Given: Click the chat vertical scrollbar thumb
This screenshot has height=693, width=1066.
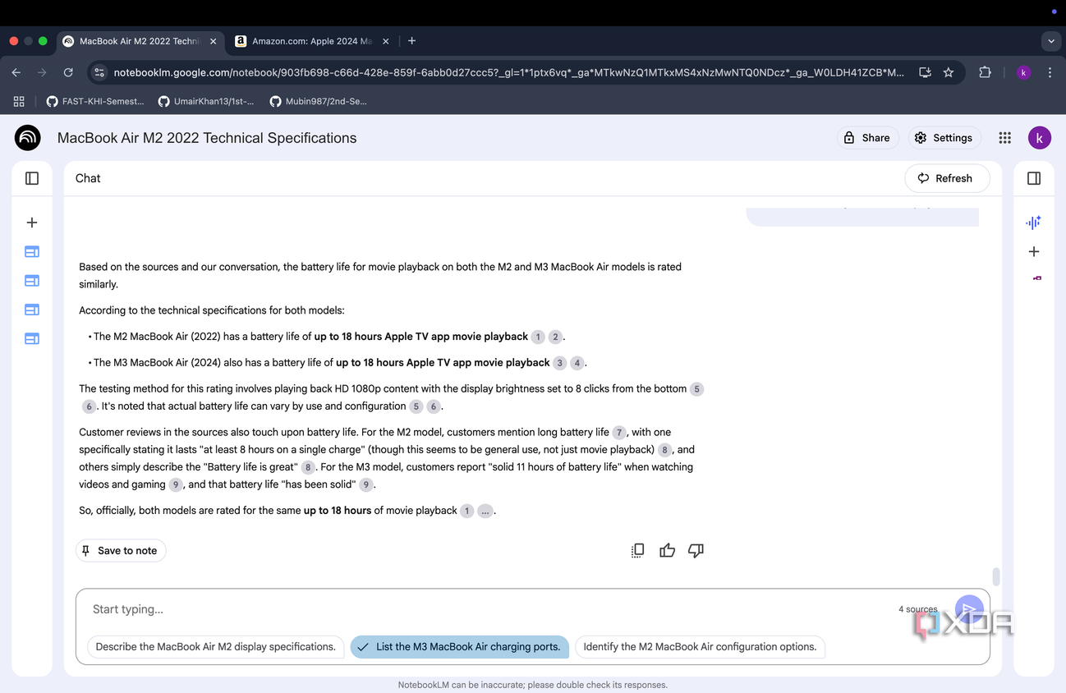Looking at the screenshot, I should 996,577.
